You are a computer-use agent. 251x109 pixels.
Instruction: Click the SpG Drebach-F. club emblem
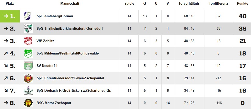coord(28,90)
